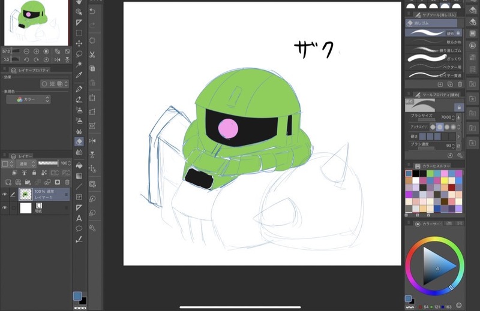480x311 pixels.
Task: Delete the layer with the trash icon
Action: 67,182
